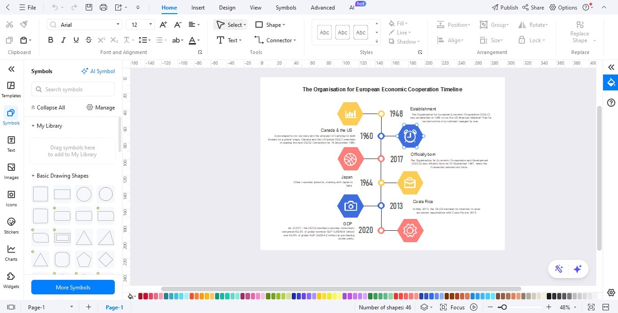Click the Save icon in title bar
Image resolution: width=618 pixels, height=313 pixels.
89,7
